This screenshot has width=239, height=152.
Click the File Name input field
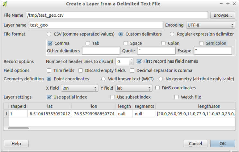(x=117, y=15)
